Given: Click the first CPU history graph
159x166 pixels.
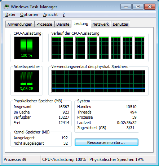Looking at the screenshot, I should point(56,48).
